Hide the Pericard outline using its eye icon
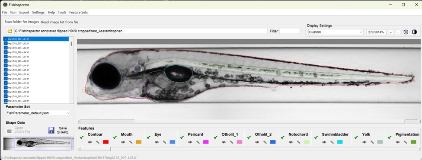 point(190,142)
